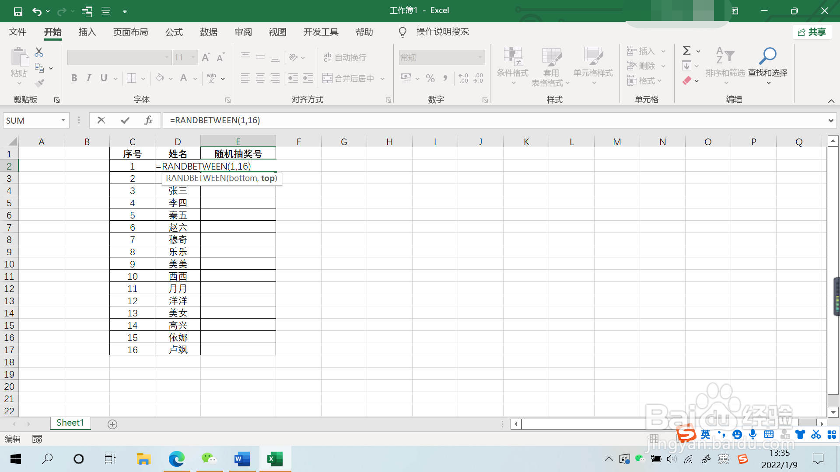Add a new sheet with plus icon
Screen dimensions: 840x472
112,424
